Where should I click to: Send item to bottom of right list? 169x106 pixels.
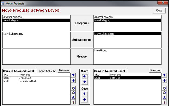pos(164,93)
